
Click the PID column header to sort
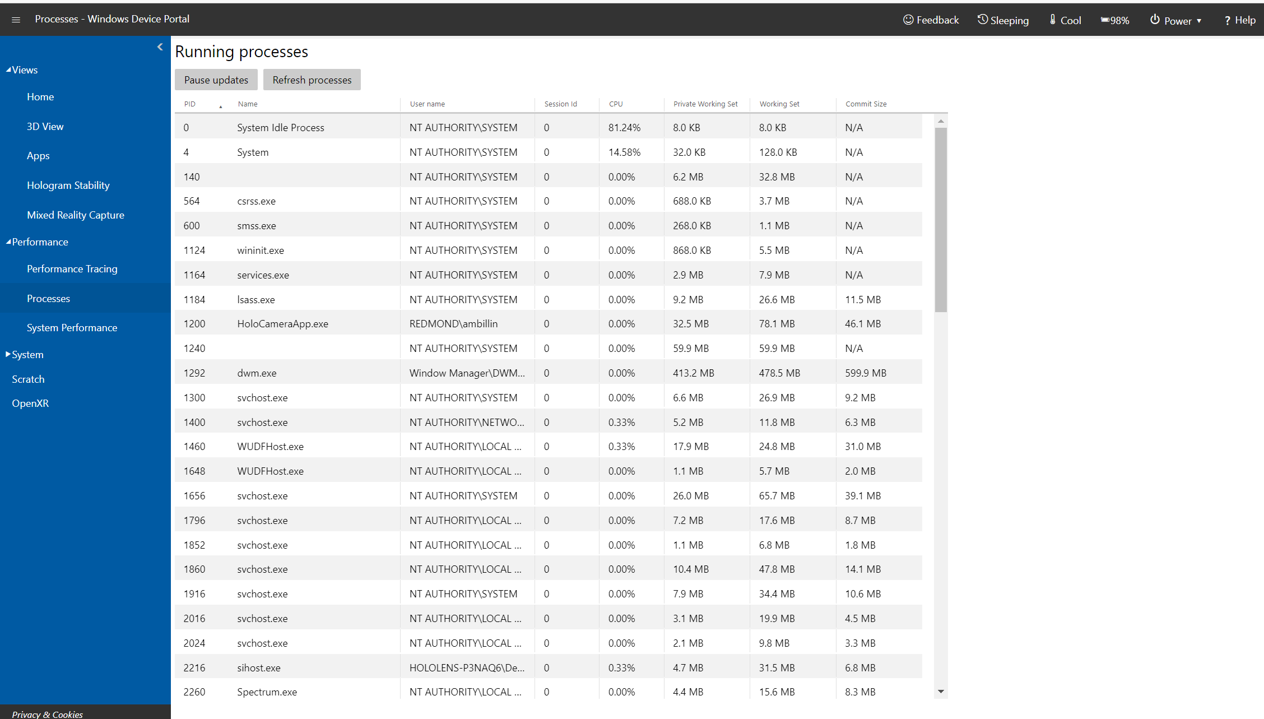pos(190,103)
